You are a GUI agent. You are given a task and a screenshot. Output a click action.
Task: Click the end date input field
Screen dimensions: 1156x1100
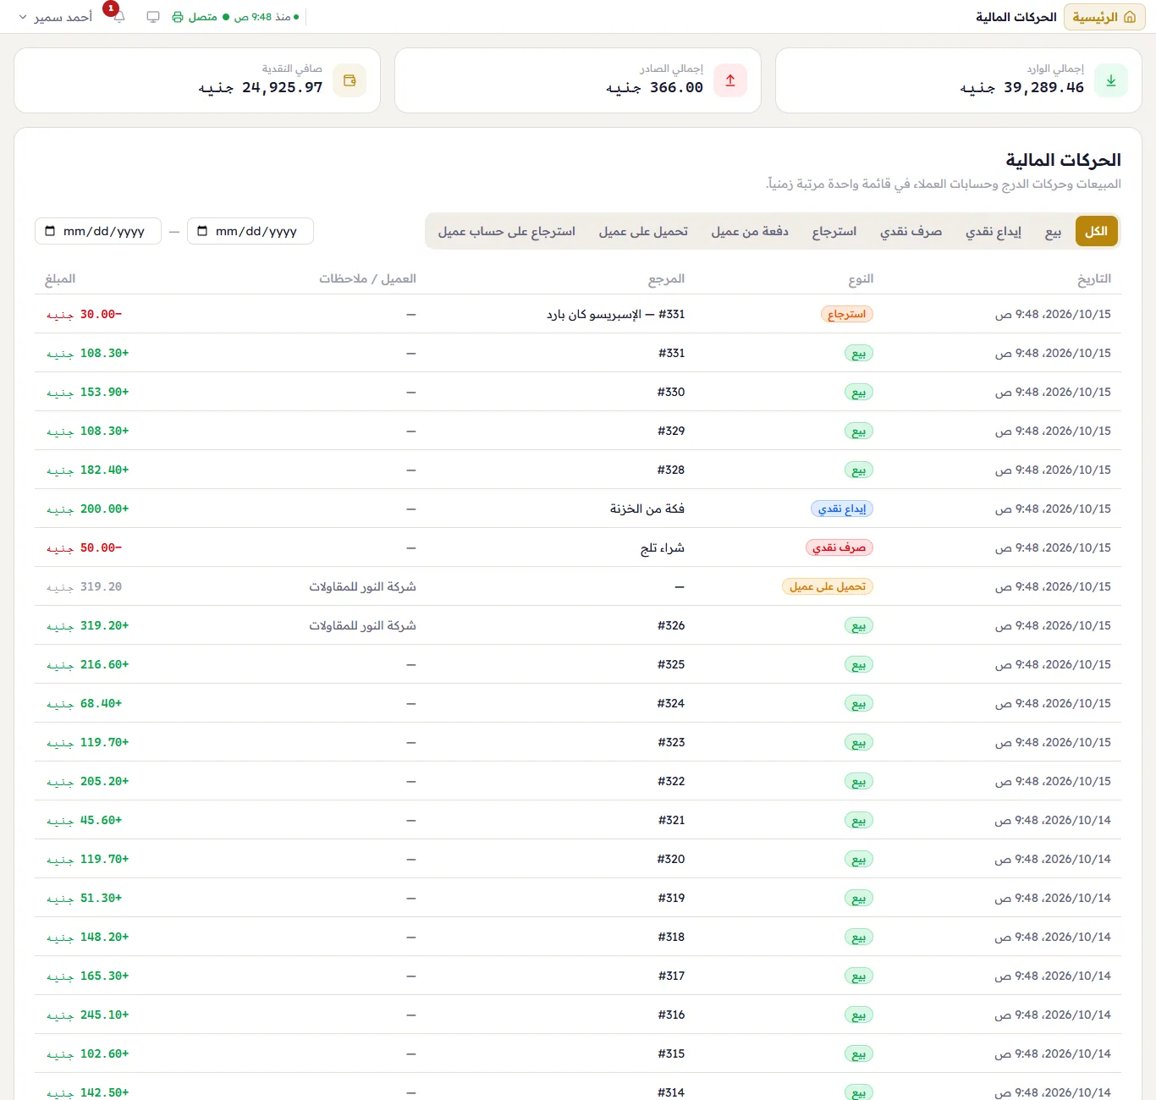pos(98,231)
